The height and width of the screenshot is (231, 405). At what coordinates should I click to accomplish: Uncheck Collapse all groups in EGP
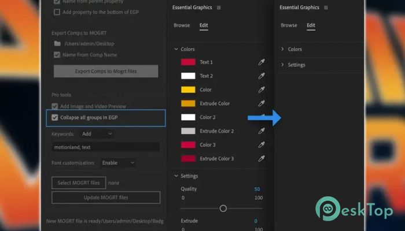point(55,118)
